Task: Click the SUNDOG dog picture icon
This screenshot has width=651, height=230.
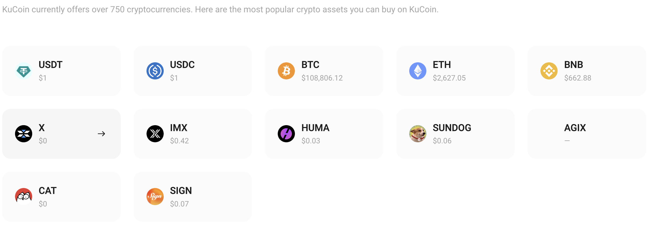Action: tap(418, 134)
